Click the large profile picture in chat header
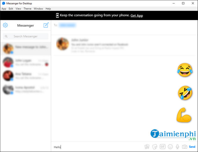This screenshot has height=152, width=198. (x=63, y=44)
